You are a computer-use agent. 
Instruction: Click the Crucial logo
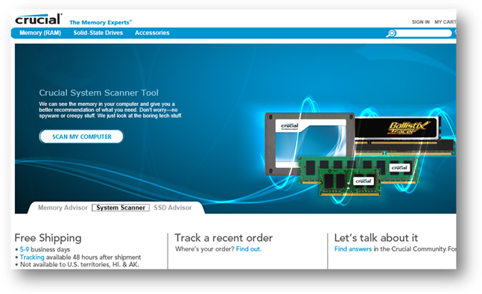(39, 19)
